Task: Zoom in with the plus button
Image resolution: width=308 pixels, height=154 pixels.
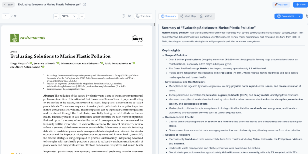Action: pyautogui.click(x=82, y=16)
